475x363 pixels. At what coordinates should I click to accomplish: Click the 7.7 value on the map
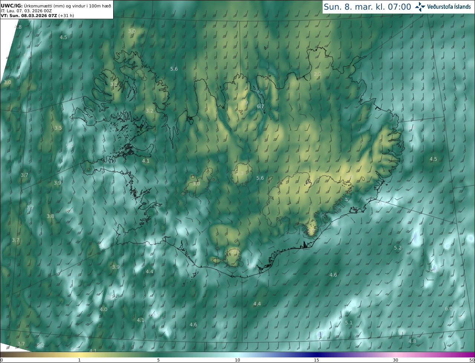point(30,207)
